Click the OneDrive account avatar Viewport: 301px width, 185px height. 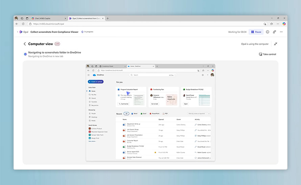212,75
